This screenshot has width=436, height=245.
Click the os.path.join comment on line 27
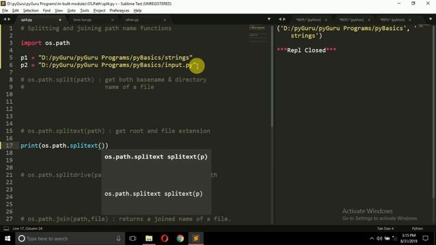tap(125, 219)
